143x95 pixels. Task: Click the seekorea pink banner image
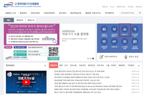coord(32,34)
